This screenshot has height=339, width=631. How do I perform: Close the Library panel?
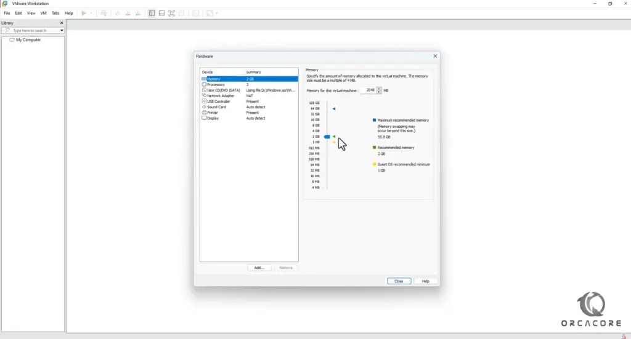62,23
